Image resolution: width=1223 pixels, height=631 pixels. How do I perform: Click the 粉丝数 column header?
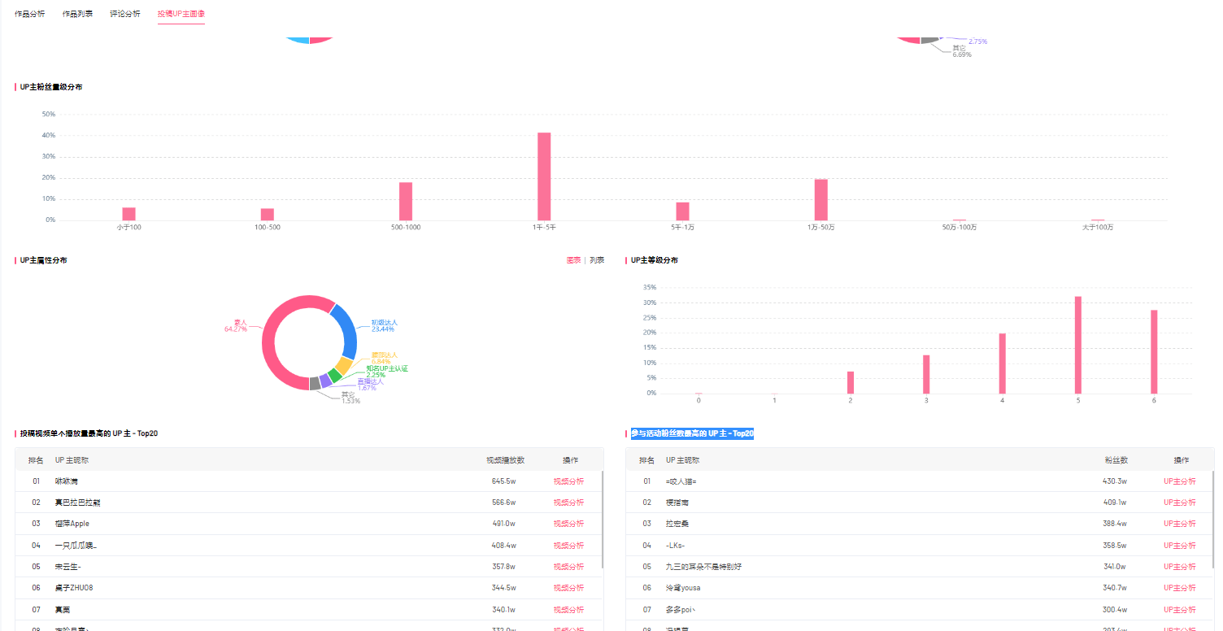[x=1116, y=460]
